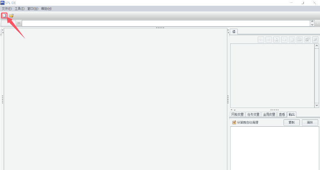Image resolution: width=320 pixels, height=170 pixels.
Task: Switch to the 任务变量 tab
Action: [x=253, y=114]
